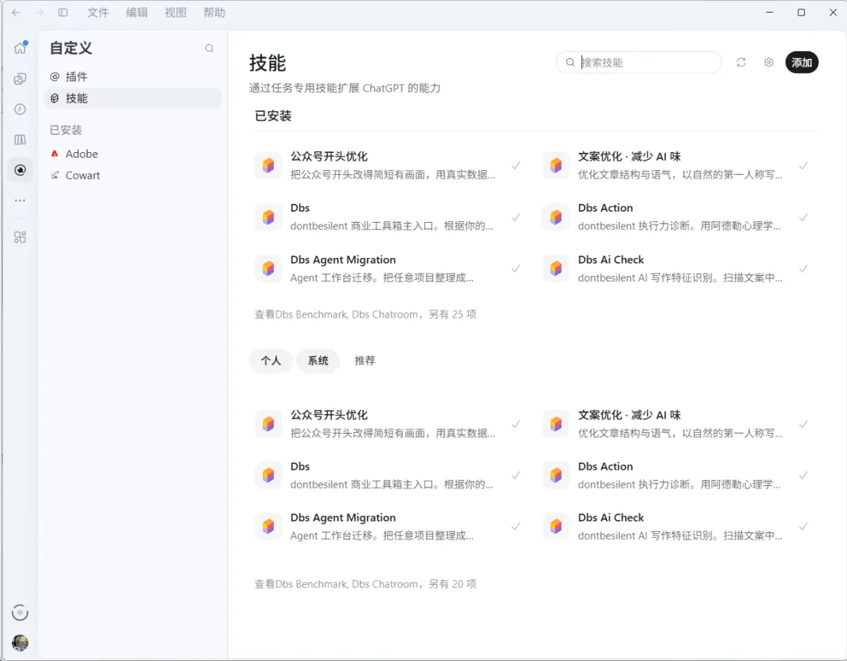Toggle checkmark for lower list Dbs Action
The image size is (847, 661).
pos(804,475)
